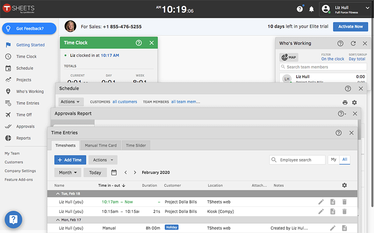This screenshot has width=374, height=233.
Task: Select Liz Hull in Who's Working
Action: tap(323, 78)
